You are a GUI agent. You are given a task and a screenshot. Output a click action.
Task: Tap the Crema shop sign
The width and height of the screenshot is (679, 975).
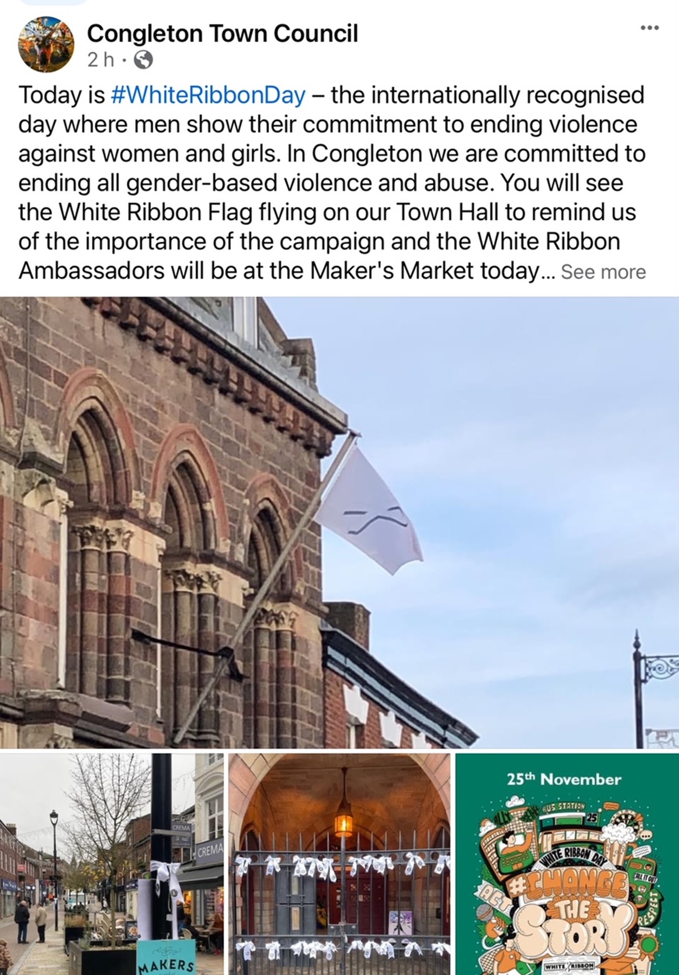209,850
